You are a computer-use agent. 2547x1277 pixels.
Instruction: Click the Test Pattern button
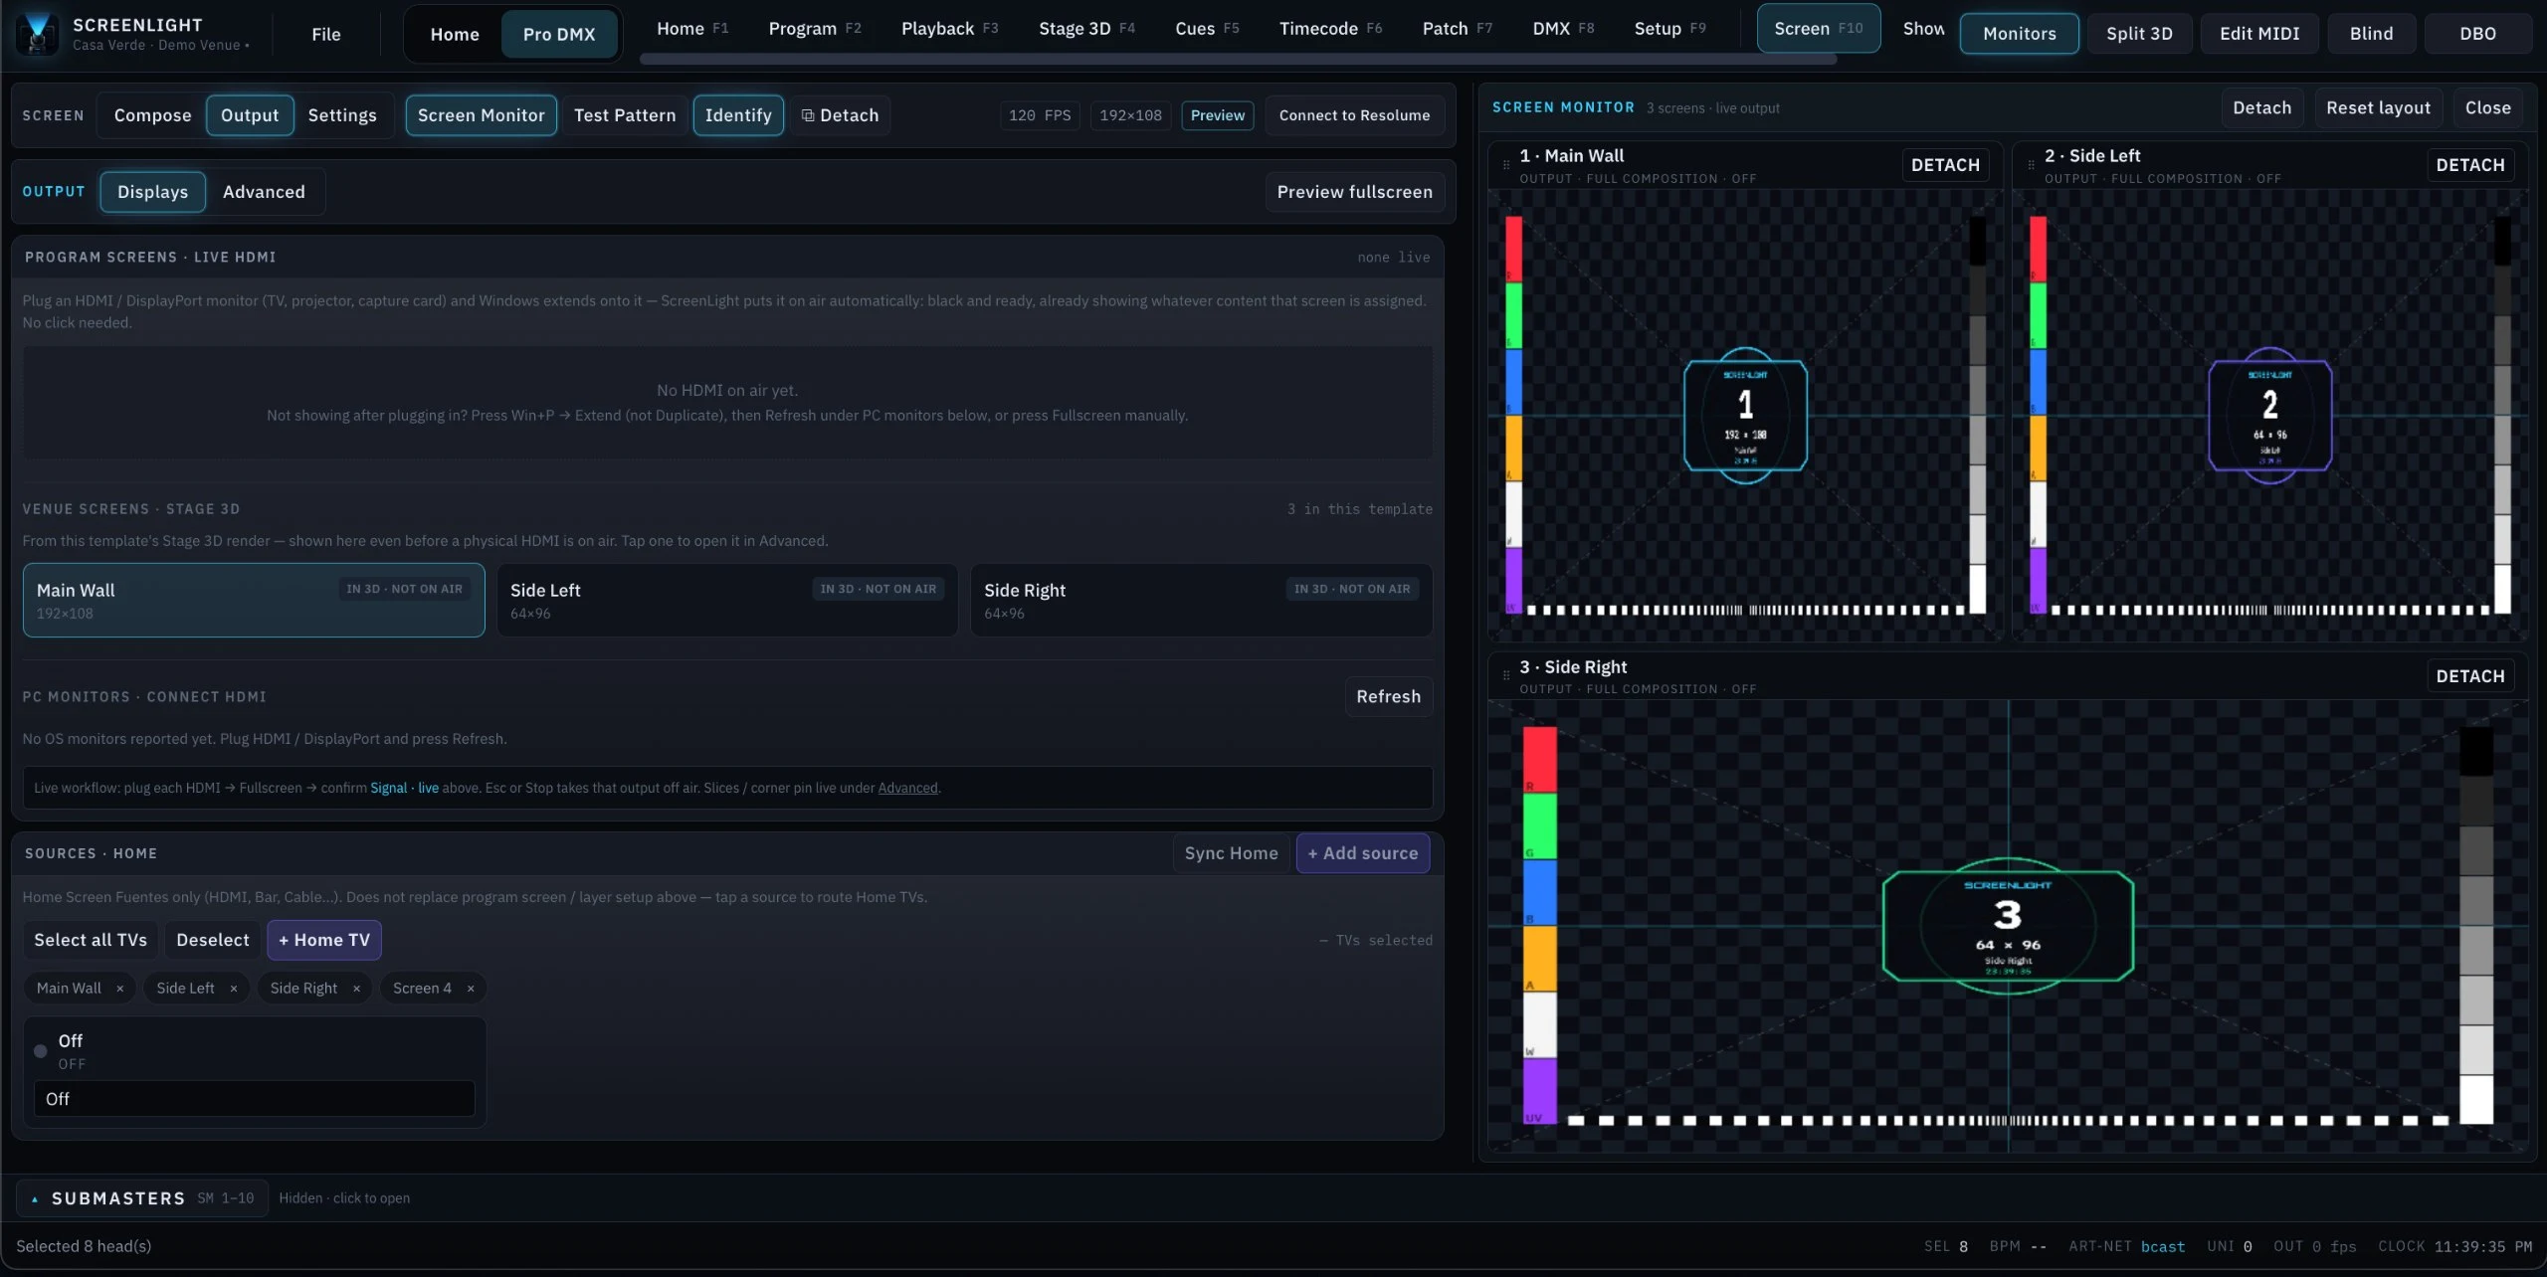pos(625,115)
